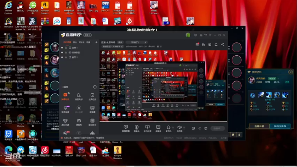Open the hamburger menu in companion title bar
This screenshot has width=297, height=167.
point(210,35)
